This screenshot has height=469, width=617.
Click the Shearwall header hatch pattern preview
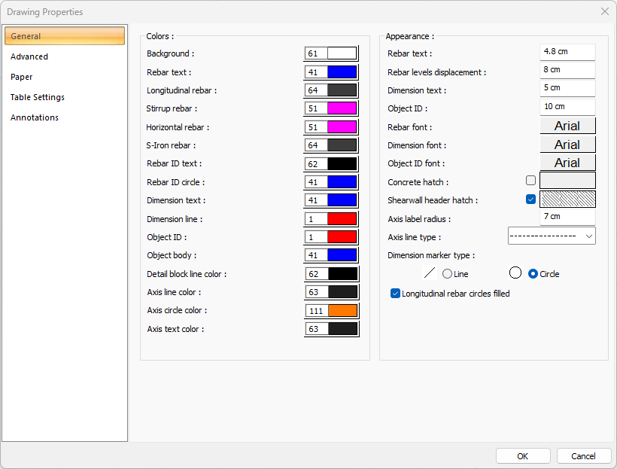pos(567,199)
